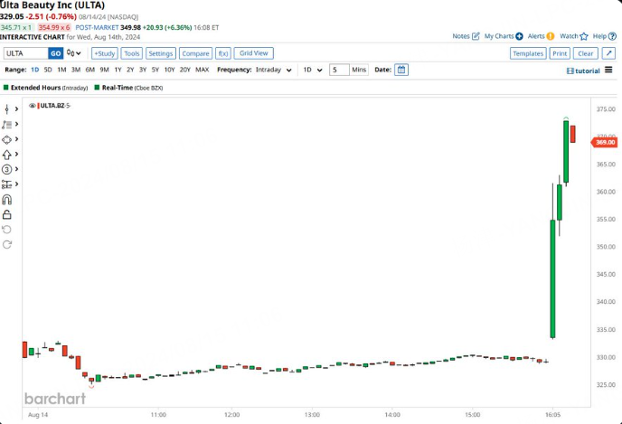
Task: Open the Tools menu button
Action: [132, 53]
